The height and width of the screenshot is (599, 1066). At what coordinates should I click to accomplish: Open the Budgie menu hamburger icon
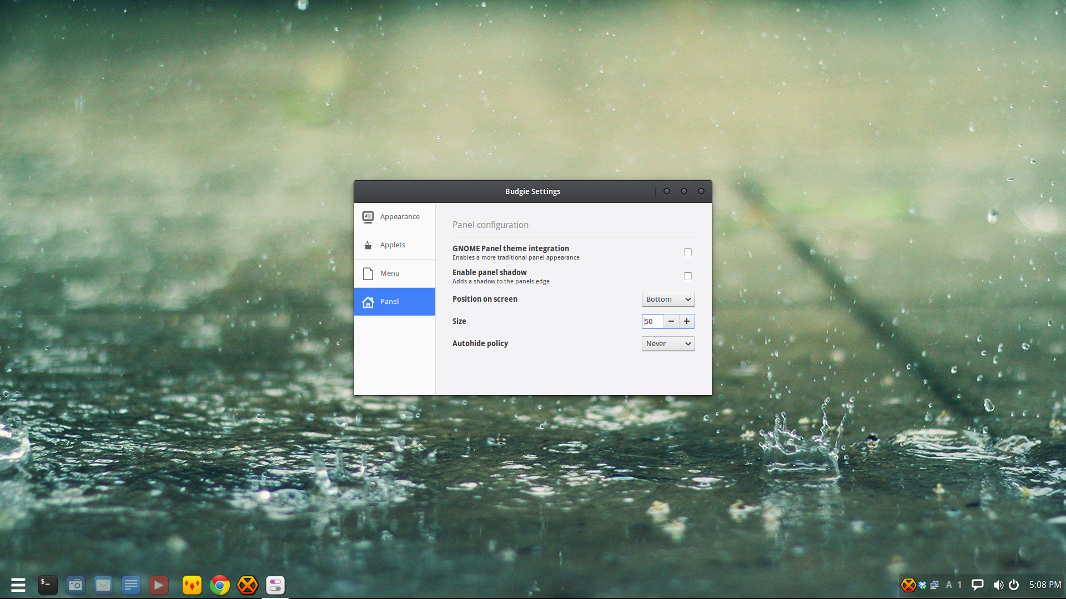click(x=18, y=585)
